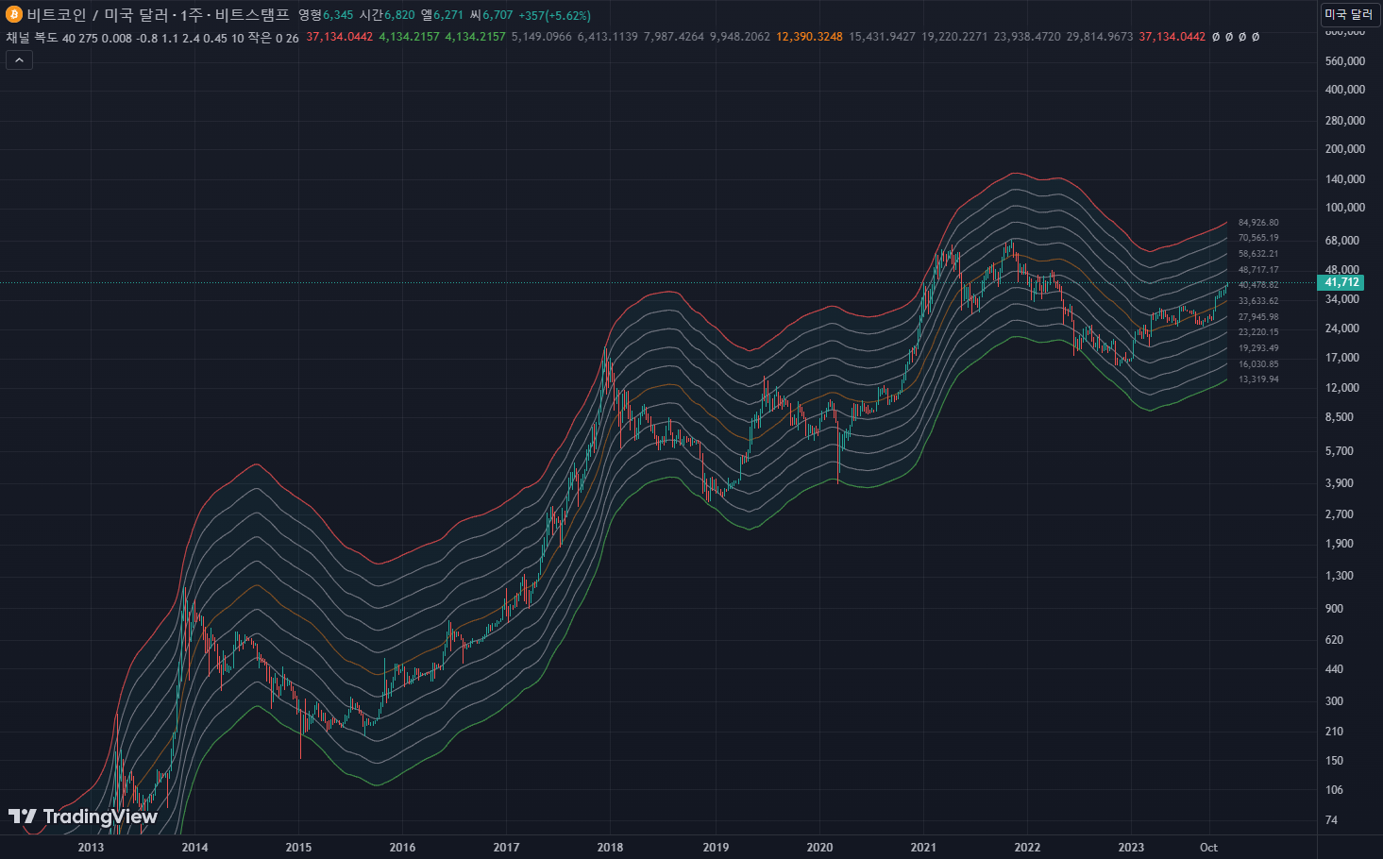Image resolution: width=1383 pixels, height=859 pixels.
Task: Click the 12,000 price axis label
Action: click(1342, 388)
